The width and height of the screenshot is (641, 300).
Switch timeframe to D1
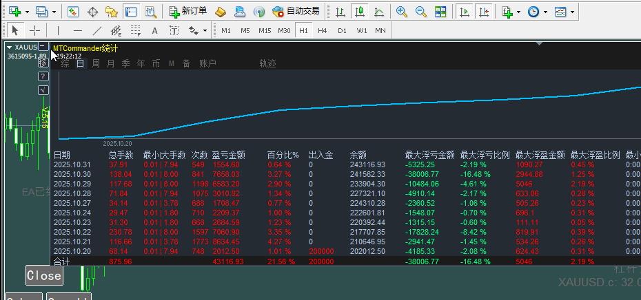342,30
